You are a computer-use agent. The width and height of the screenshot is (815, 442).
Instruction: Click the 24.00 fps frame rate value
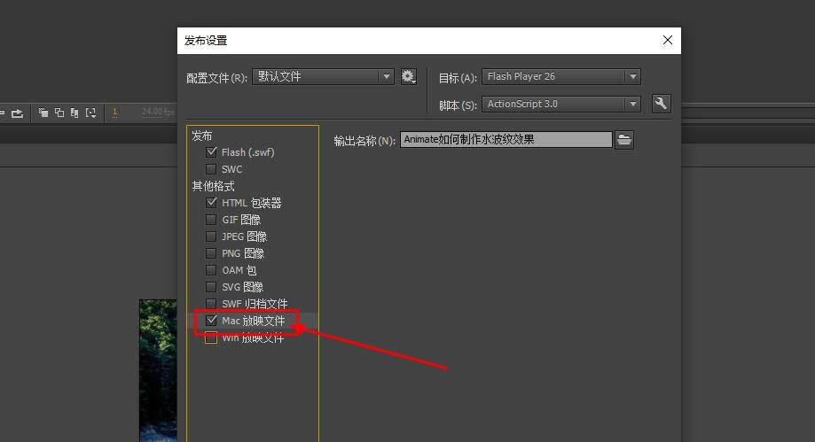(x=158, y=112)
